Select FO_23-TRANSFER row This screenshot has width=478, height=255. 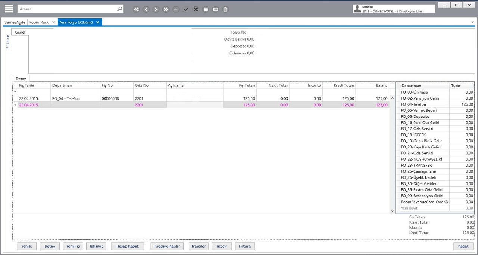click(x=435, y=165)
